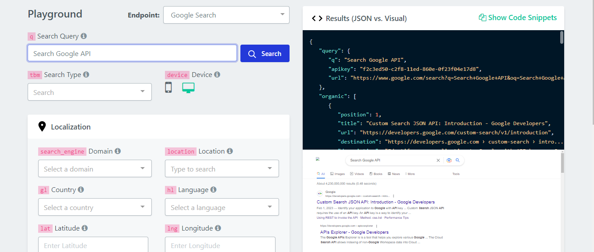Open the Search Query info icon
This screenshot has width=594, height=252.
pos(84,36)
